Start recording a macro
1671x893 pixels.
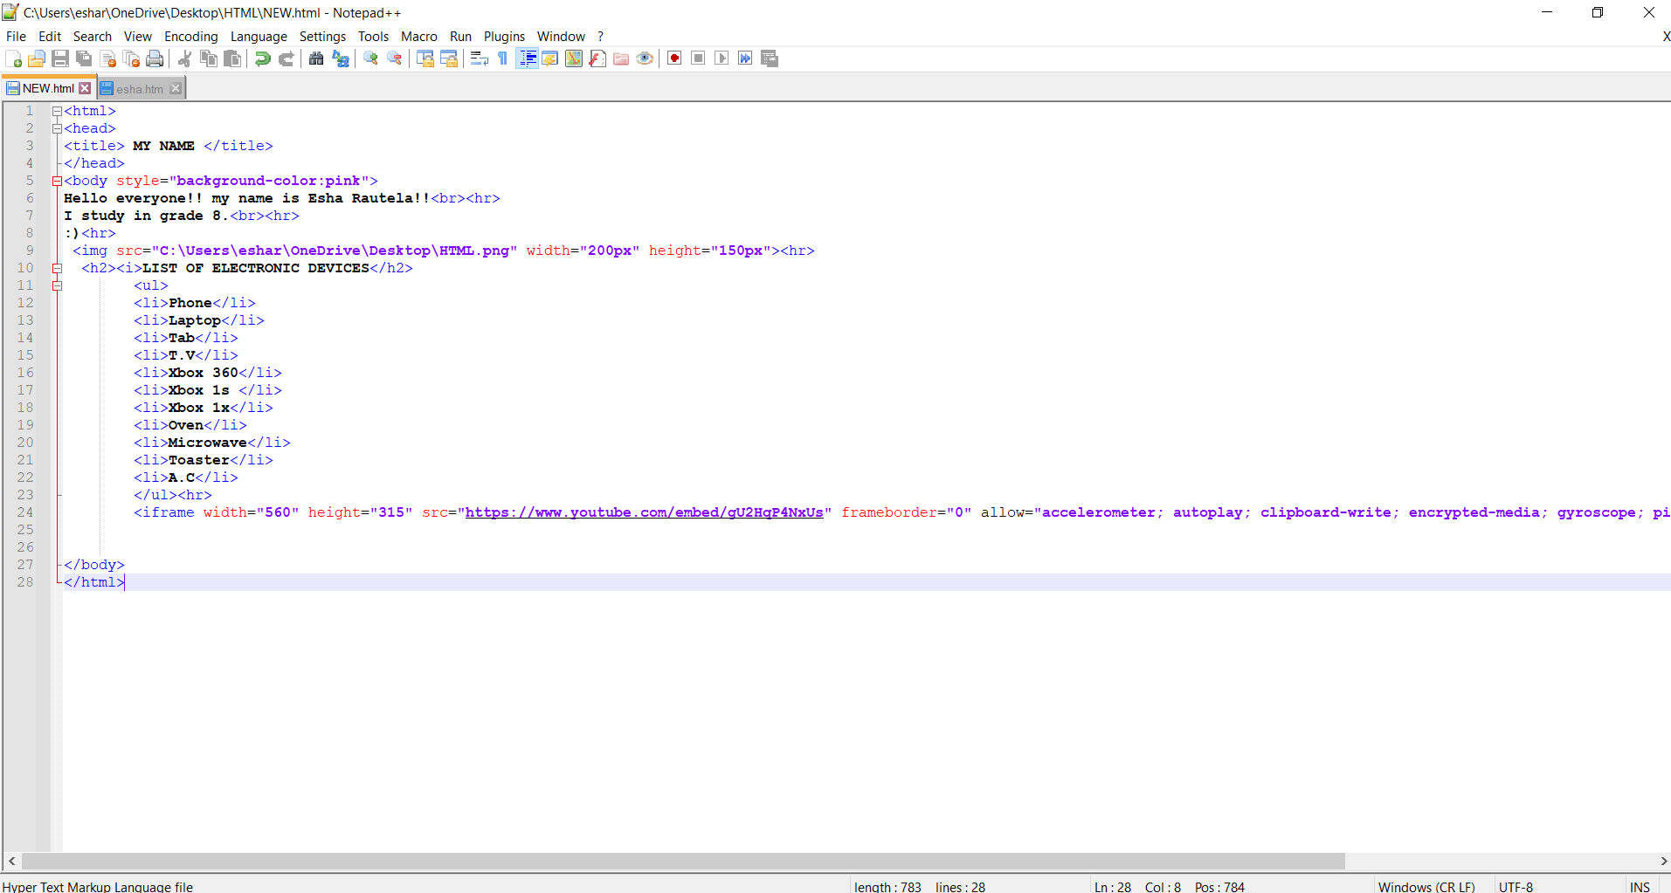pyautogui.click(x=674, y=58)
